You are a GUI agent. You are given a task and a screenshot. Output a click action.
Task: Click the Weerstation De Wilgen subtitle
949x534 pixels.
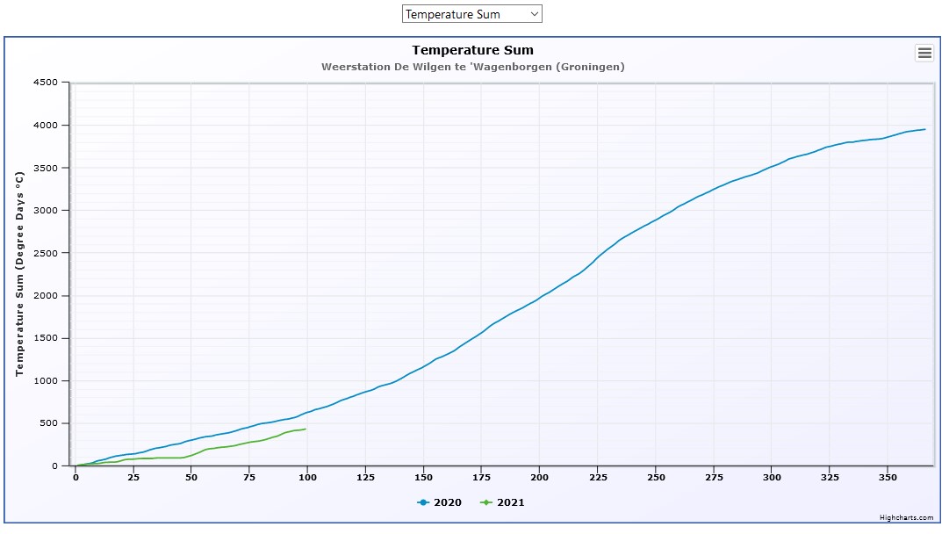472,67
